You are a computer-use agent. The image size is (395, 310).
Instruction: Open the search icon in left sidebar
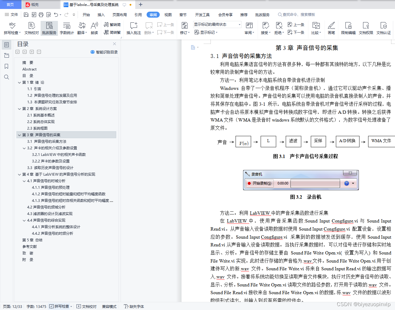pyautogui.click(x=7, y=77)
